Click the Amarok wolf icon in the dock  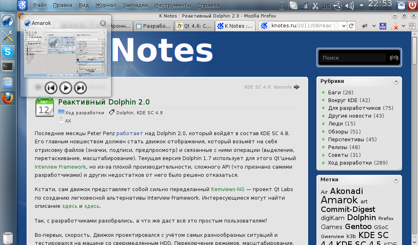tap(7, 20)
